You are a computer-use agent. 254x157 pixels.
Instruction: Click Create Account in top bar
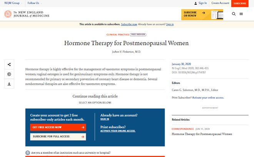(x=220, y=3)
